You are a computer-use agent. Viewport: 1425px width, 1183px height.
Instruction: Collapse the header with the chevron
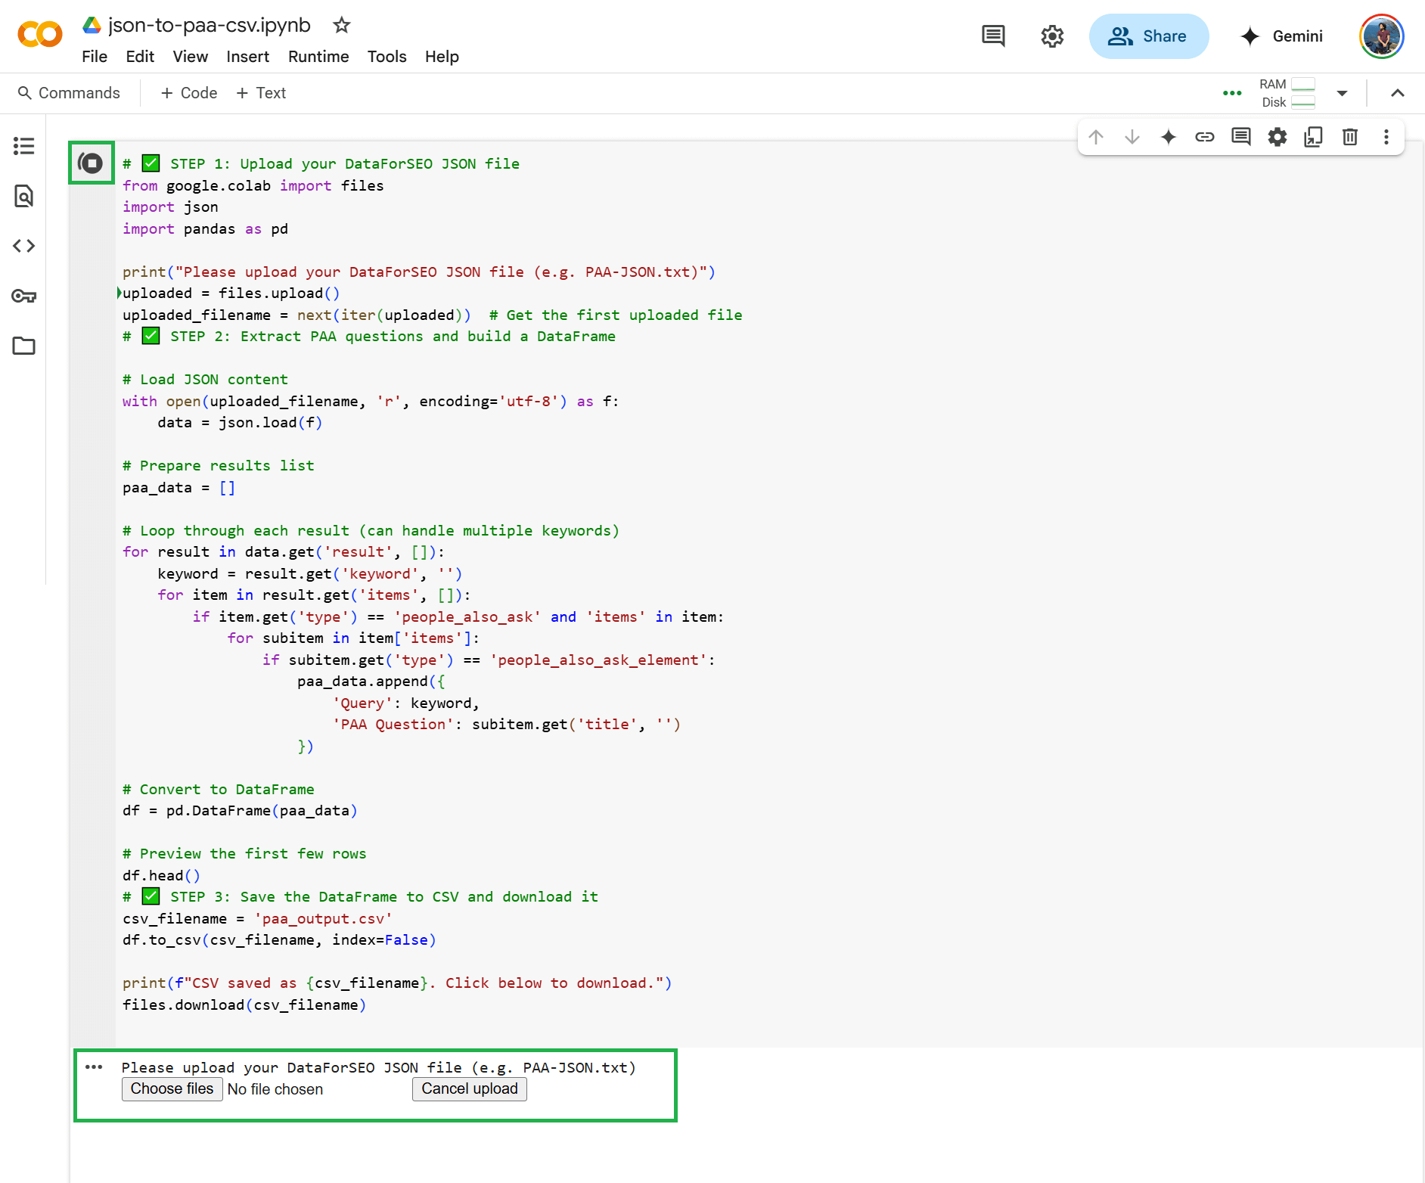click(1398, 93)
